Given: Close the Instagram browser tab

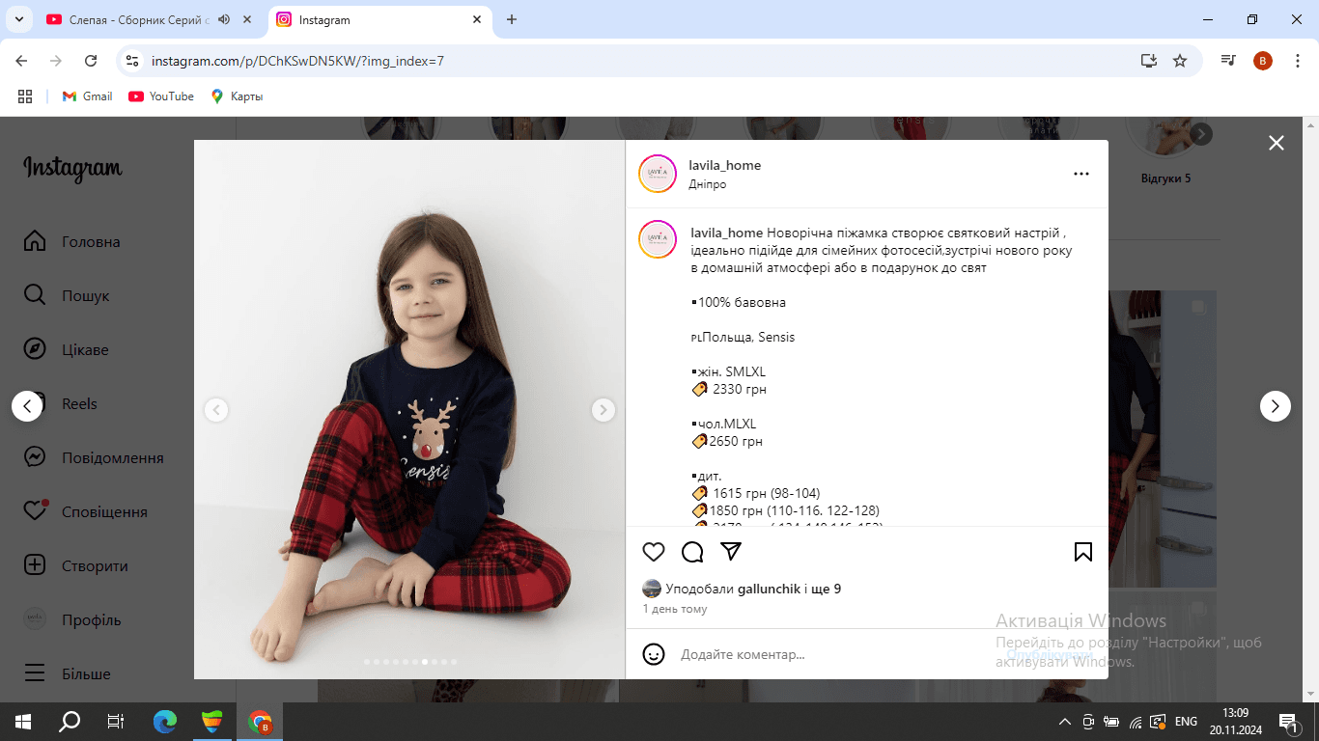Looking at the screenshot, I should [x=477, y=19].
